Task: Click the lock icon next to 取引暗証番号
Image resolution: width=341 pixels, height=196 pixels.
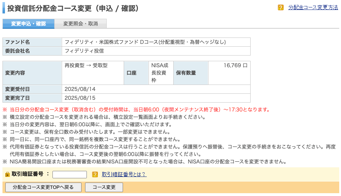Action: 7,174
